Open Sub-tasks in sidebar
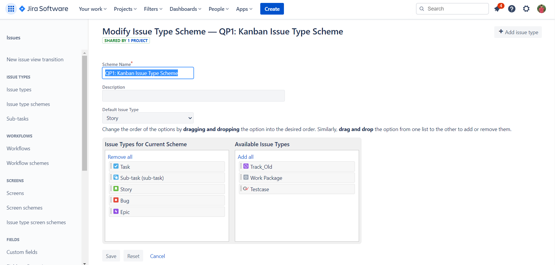 pyautogui.click(x=18, y=119)
